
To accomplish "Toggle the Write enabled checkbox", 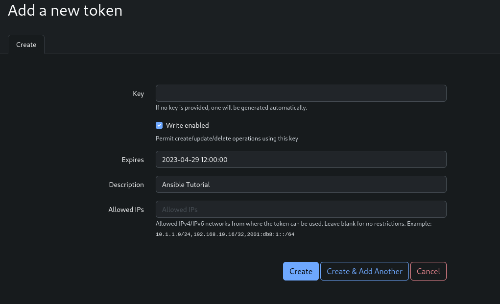I will (x=159, y=125).
